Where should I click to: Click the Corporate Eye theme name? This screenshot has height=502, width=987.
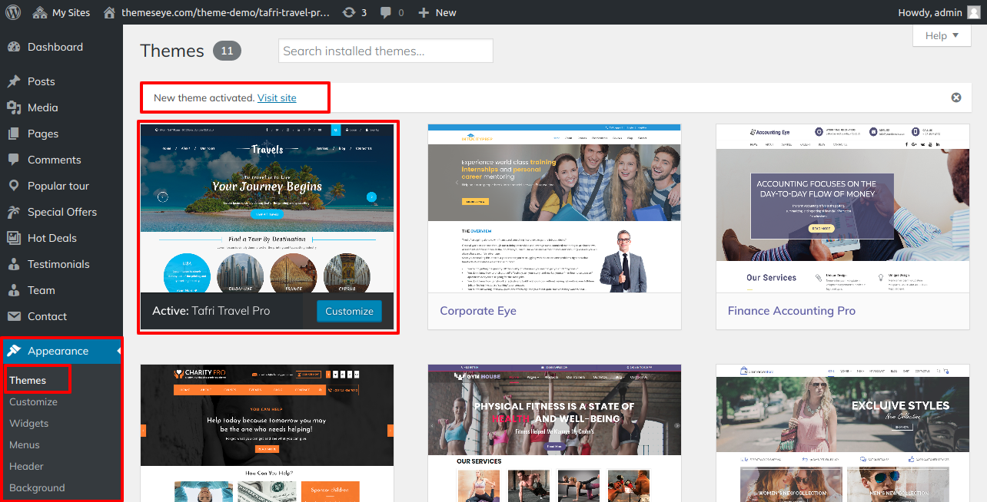tap(478, 311)
